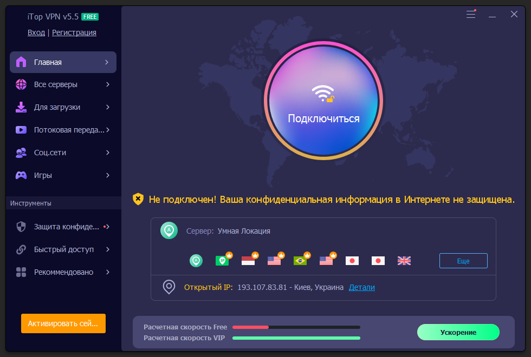Click the Не подключен! warning message
Screen dimensions: 531x357
click(x=332, y=200)
